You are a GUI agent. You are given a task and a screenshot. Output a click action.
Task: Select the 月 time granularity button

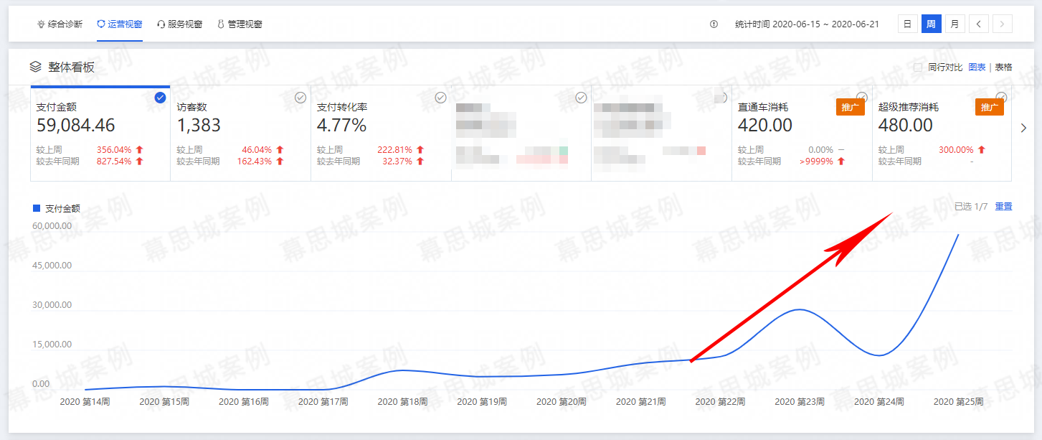click(x=955, y=24)
